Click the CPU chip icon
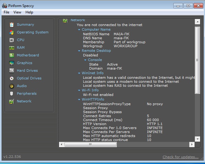205x164 pixels. pos(12,40)
